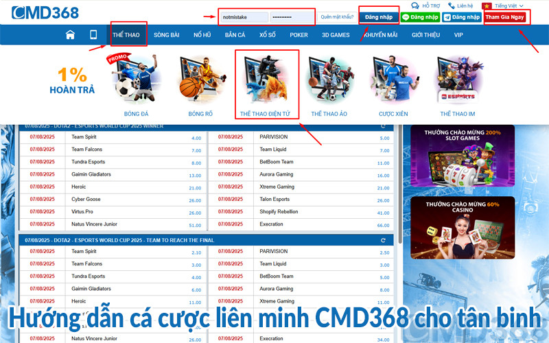Open the 60% Casino welcome banner
Image resolution: width=549 pixels, height=343 pixels.
463,228
